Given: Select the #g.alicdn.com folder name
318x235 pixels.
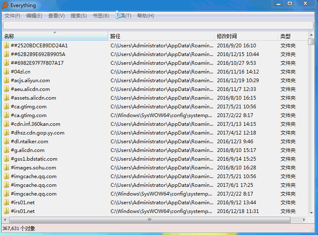Looking at the screenshot, I should point(27,150).
